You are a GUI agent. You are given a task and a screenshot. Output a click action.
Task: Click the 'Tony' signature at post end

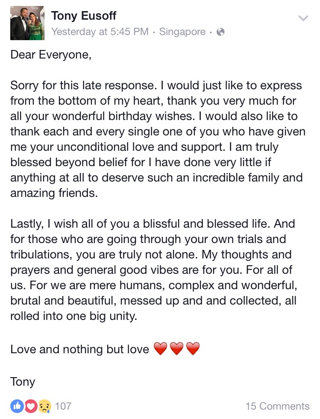pos(23,381)
